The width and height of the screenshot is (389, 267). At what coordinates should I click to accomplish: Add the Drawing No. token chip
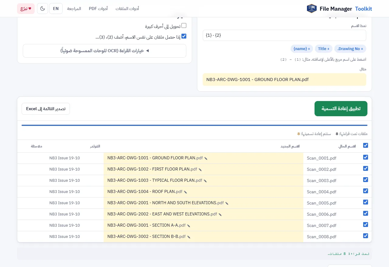(x=350, y=49)
